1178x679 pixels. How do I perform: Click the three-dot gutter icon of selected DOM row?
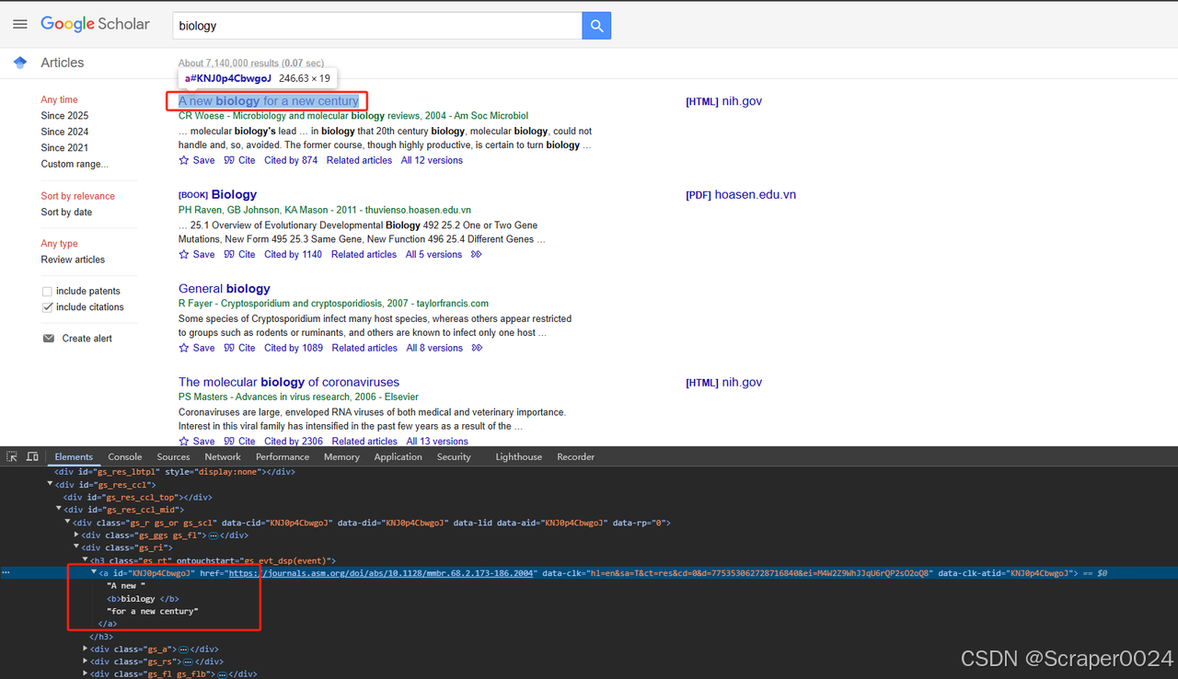click(x=6, y=572)
